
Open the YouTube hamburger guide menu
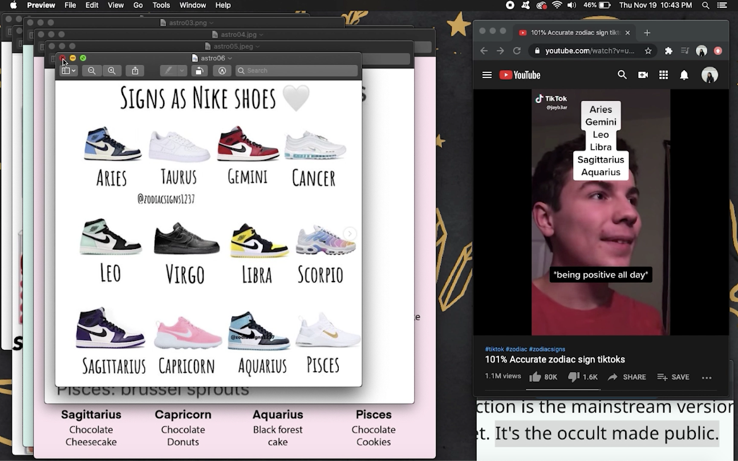click(486, 75)
